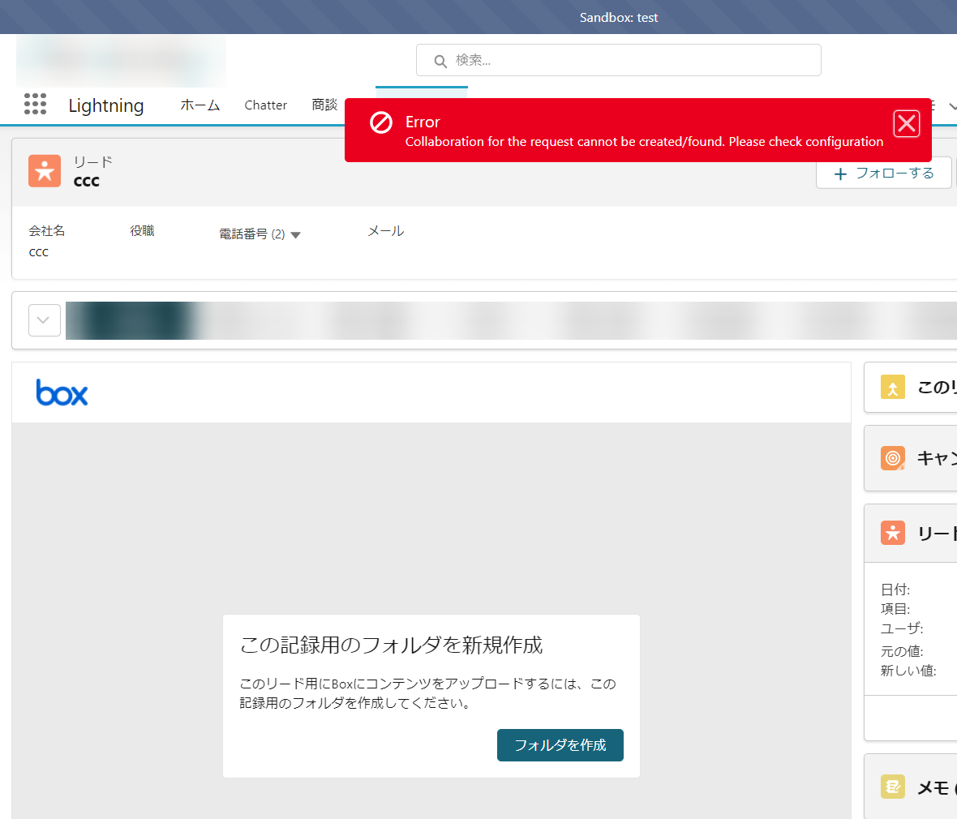The height and width of the screenshot is (819, 957).
Task: Dismiss the red error toast
Action: [x=906, y=123]
